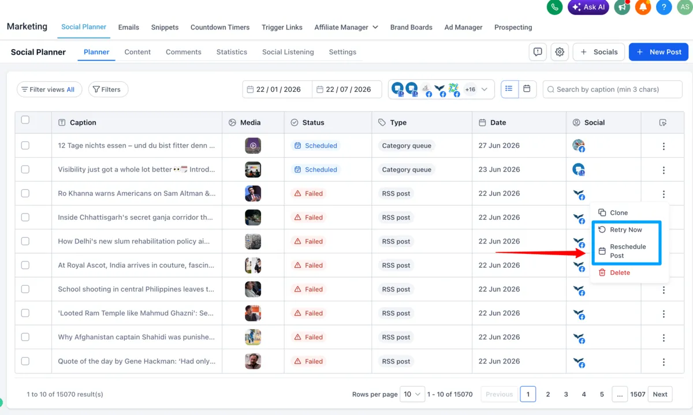
Task: Click the Search by caption field
Action: (x=613, y=89)
